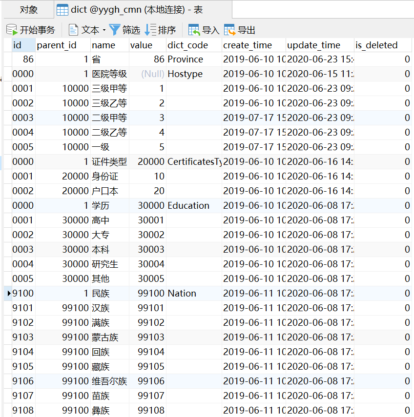Select the cell 其他
This screenshot has height=417, width=414.
[110, 278]
